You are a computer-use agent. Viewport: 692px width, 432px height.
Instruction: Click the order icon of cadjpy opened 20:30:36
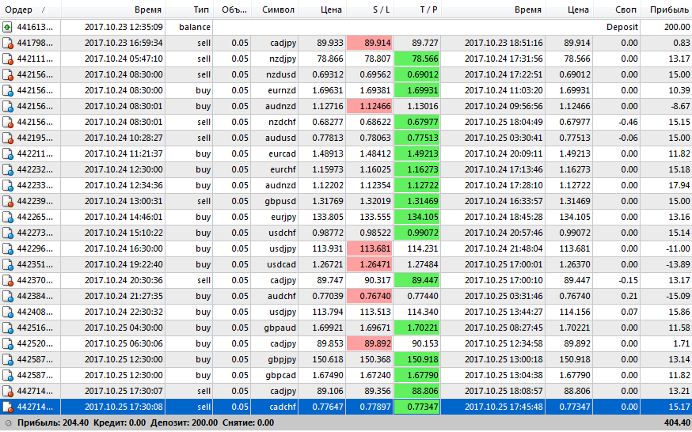click(x=7, y=281)
